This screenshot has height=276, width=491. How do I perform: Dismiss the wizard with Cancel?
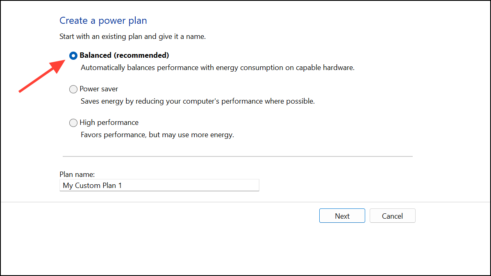(392, 216)
